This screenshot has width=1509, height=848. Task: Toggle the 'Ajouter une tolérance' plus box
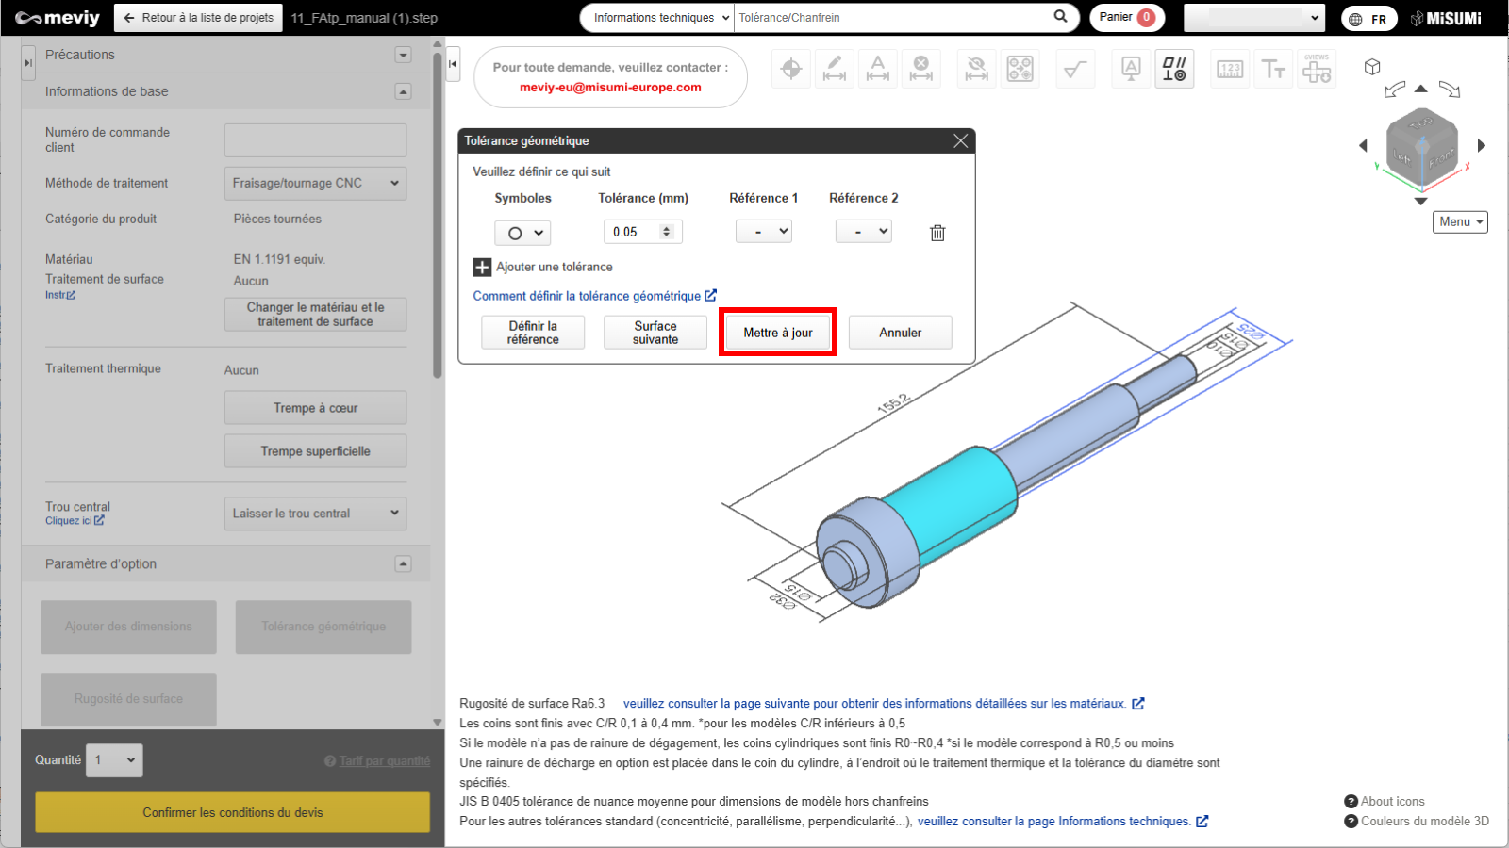[x=482, y=268]
